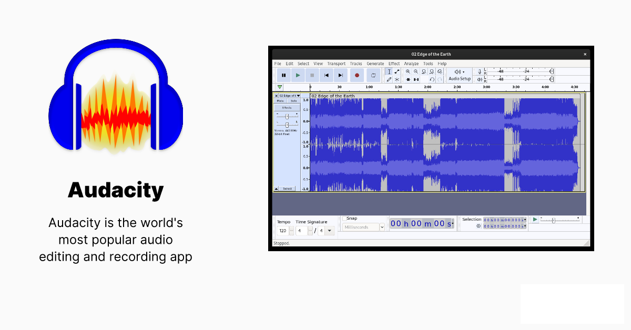Open the File menu
Viewport: 631px width, 330px height.
click(x=278, y=64)
